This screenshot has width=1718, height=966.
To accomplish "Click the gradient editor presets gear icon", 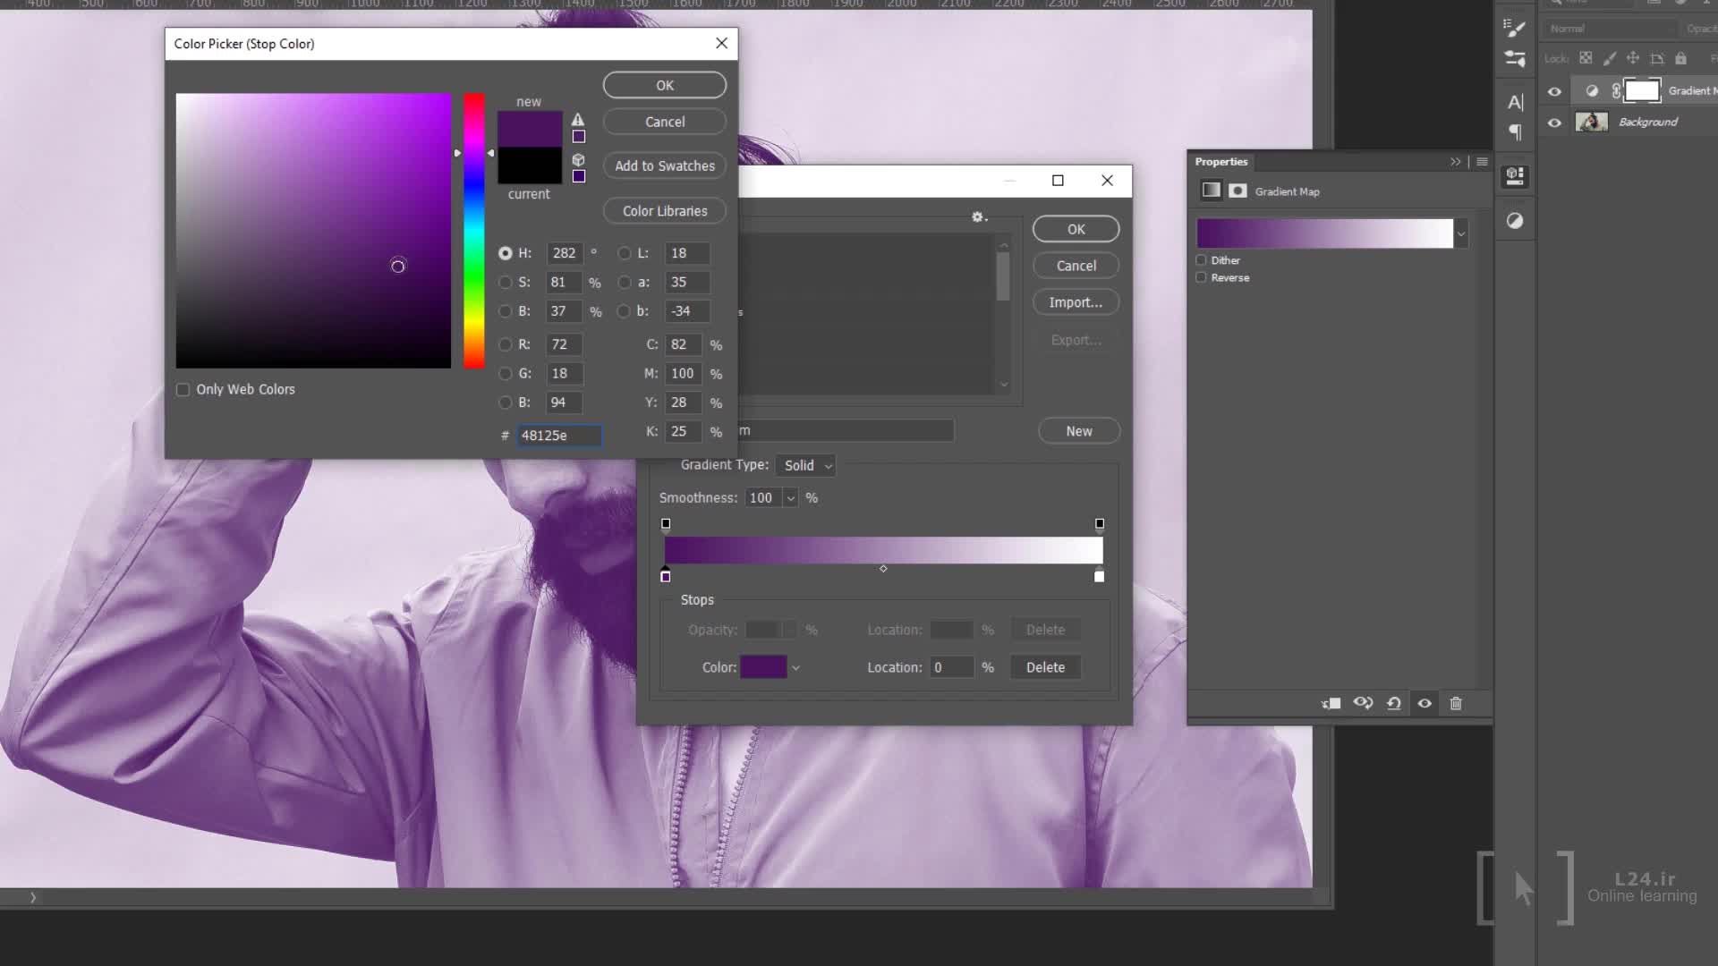I will [x=978, y=217].
